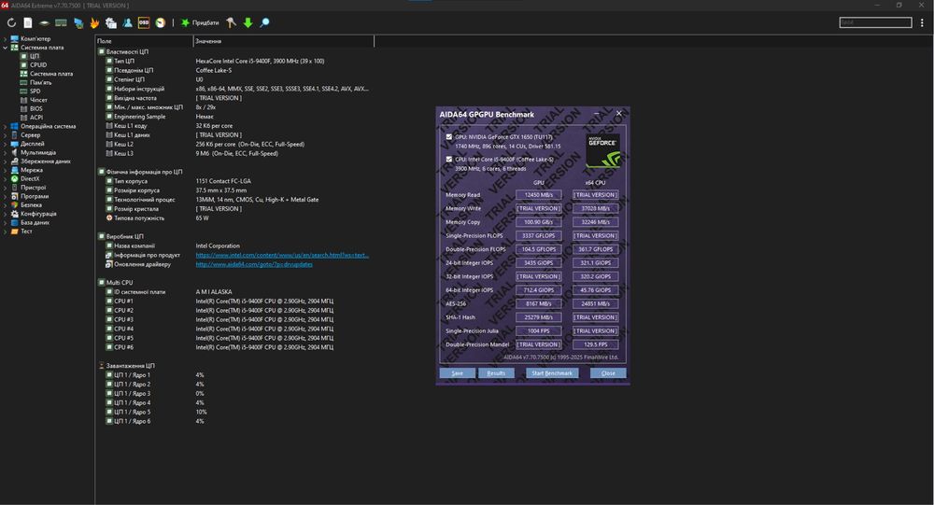Expand the Збереження даних tree node
Viewport: 934px width, 505px height.
point(6,161)
